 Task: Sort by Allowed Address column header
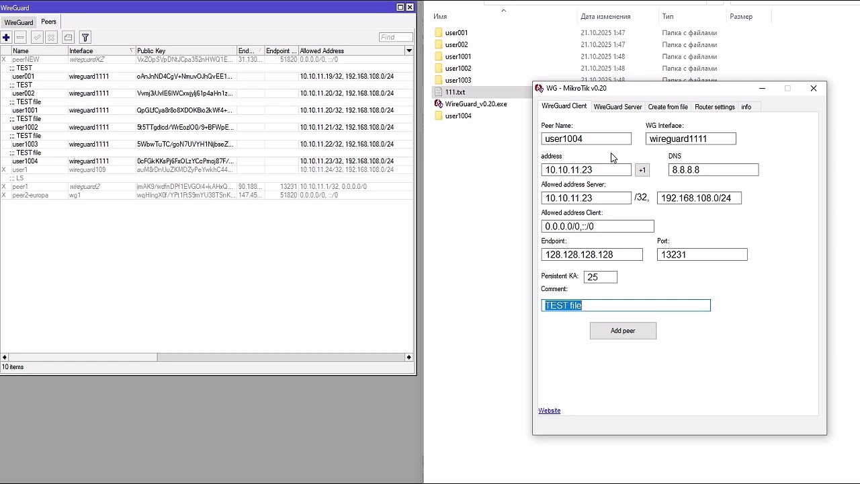pyautogui.click(x=351, y=51)
